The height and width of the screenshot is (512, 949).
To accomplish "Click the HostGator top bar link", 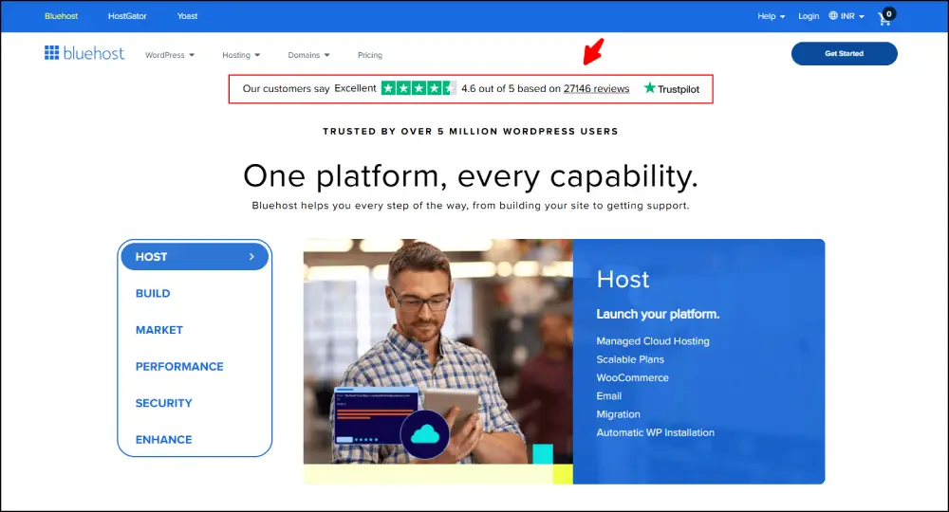I will pyautogui.click(x=127, y=16).
